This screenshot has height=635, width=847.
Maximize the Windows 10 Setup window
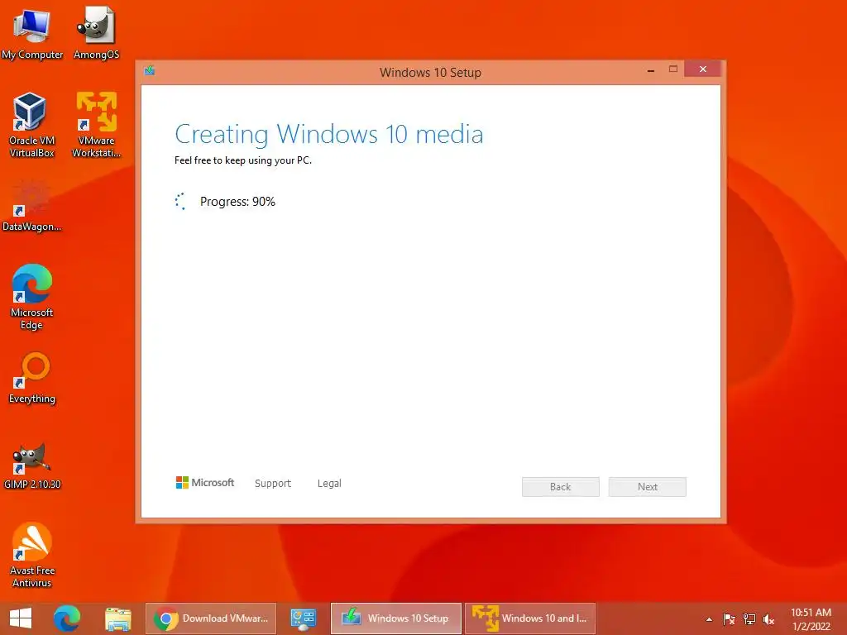(x=673, y=69)
